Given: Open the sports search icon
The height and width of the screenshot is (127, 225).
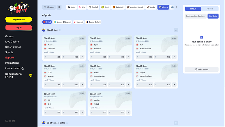Looking at the screenshot, I should pos(59,7).
